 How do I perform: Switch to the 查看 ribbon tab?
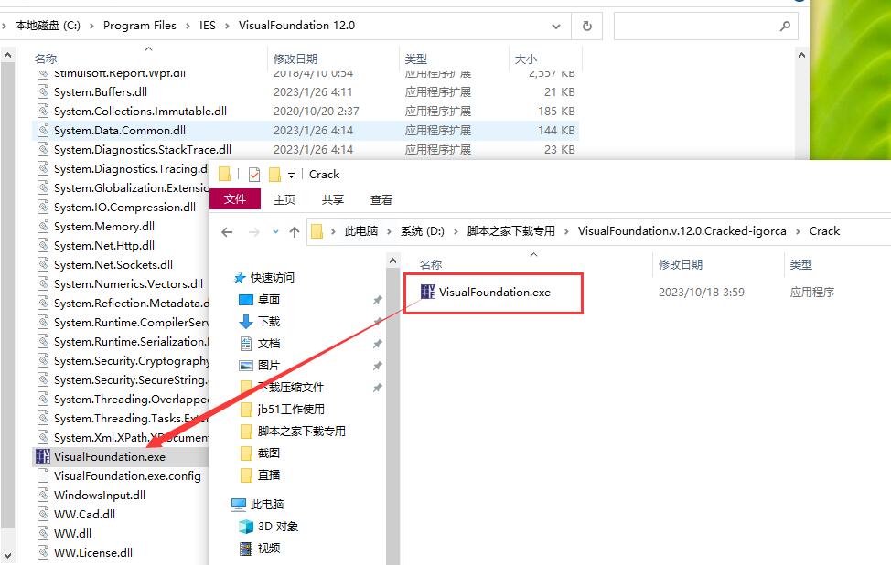381,199
